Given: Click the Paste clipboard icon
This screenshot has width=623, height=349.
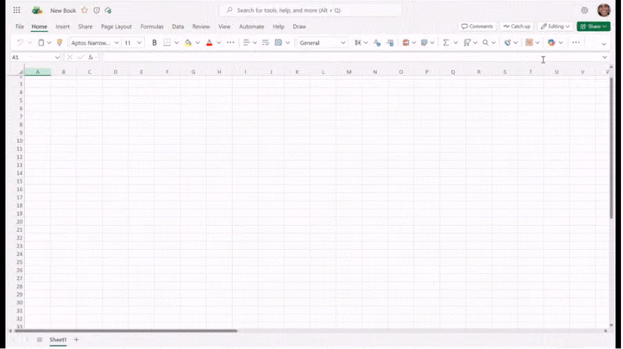Looking at the screenshot, I should click(x=41, y=43).
